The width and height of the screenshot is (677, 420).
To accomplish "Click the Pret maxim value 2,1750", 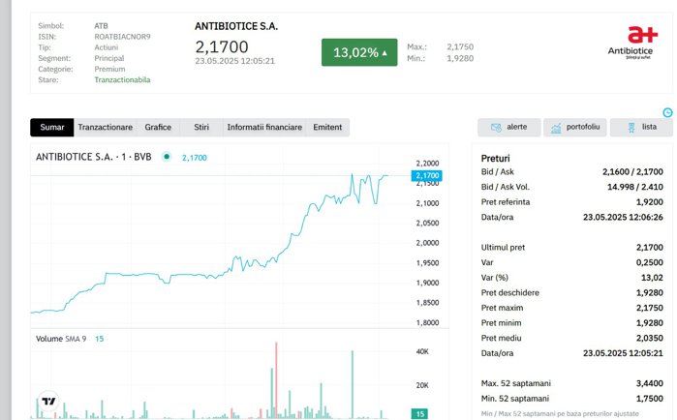I will click(649, 308).
